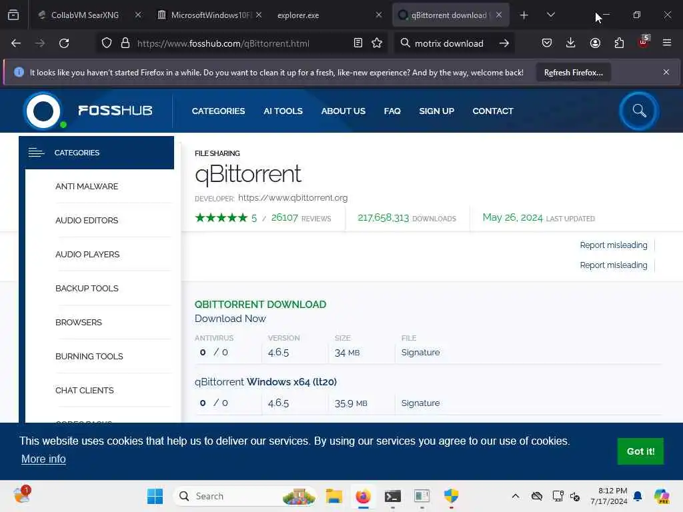Open the Firefox account icon
Viewport: 683px width, 512px height.
595,43
